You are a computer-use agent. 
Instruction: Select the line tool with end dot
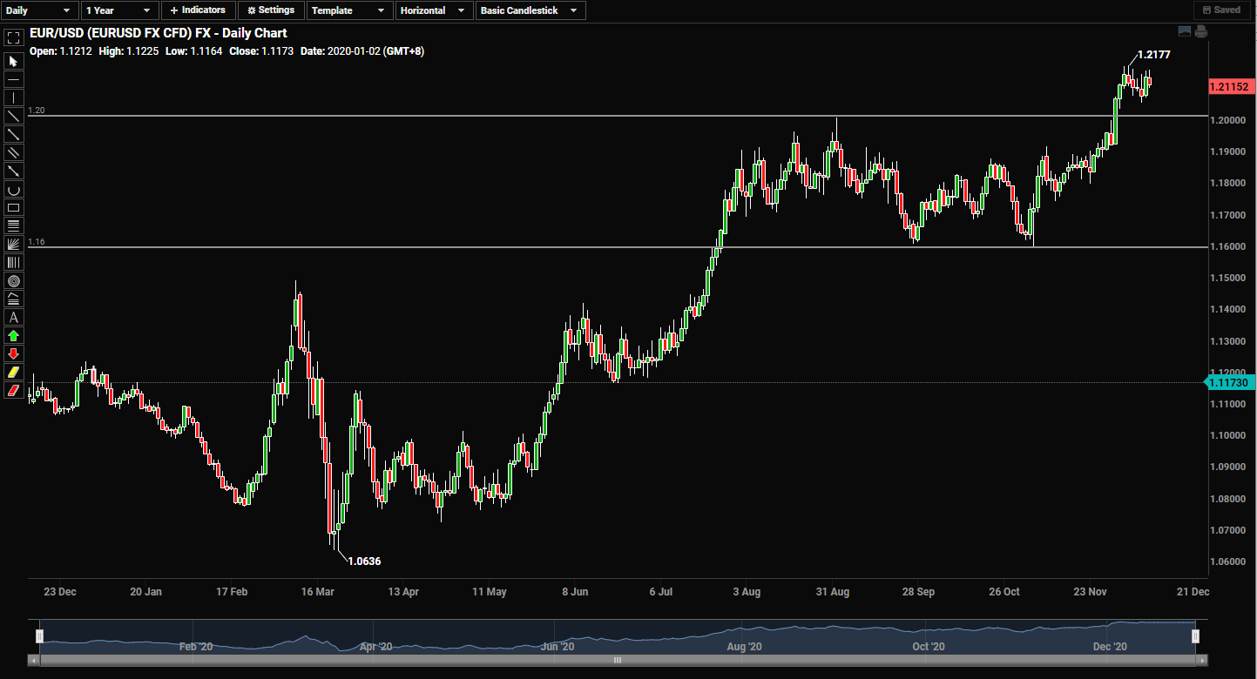13,134
